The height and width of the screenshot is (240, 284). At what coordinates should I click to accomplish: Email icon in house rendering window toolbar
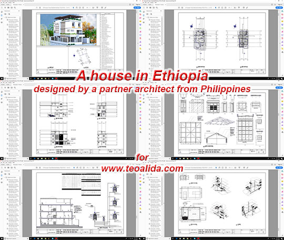tap(12, 7)
